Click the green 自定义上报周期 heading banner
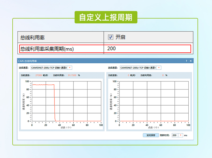 [106, 17]
